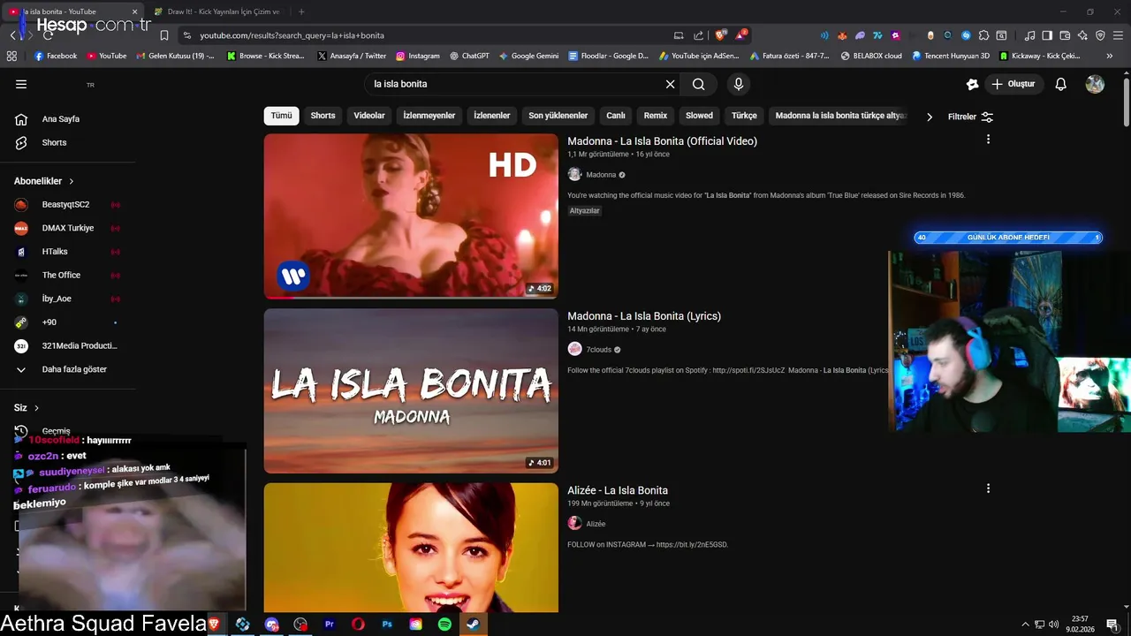The width and height of the screenshot is (1131, 636).
Task: Open options menu for Alizée video
Action: tap(988, 488)
